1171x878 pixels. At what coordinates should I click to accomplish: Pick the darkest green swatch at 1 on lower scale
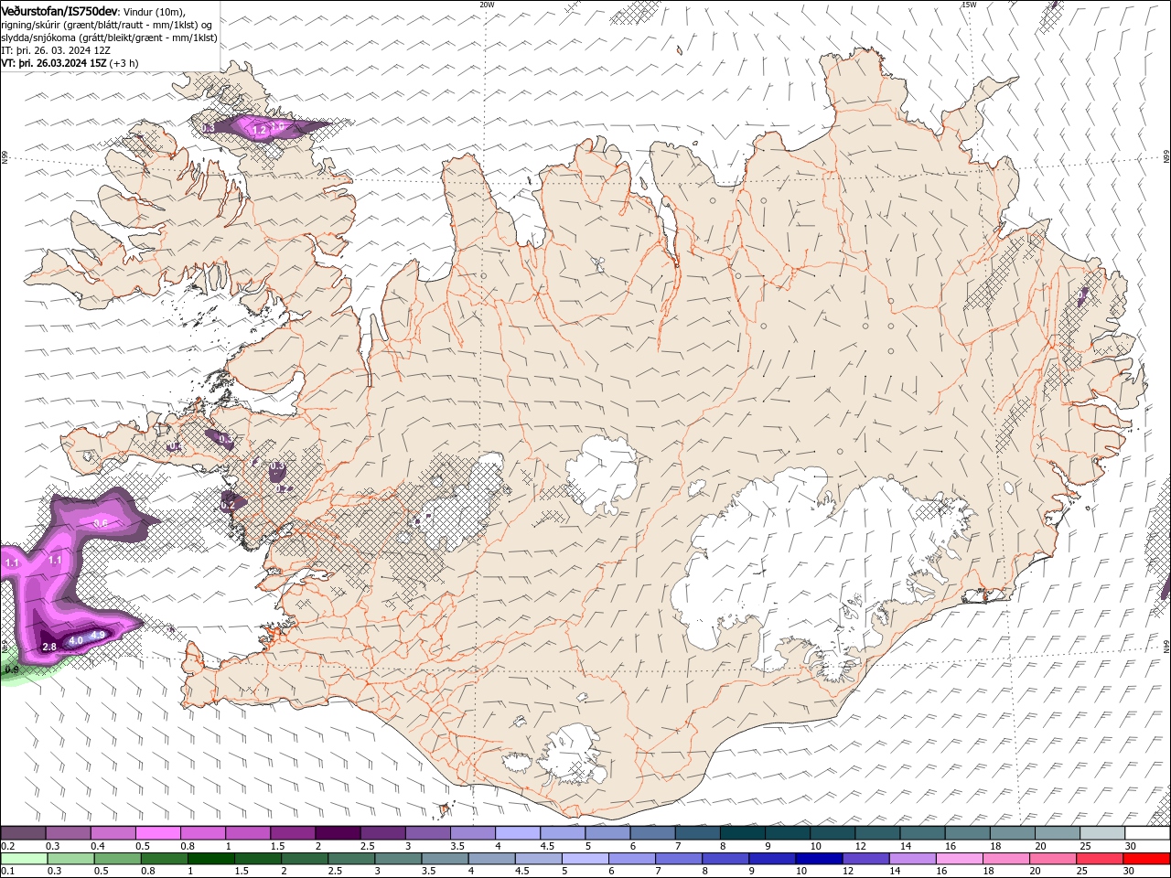(x=211, y=859)
